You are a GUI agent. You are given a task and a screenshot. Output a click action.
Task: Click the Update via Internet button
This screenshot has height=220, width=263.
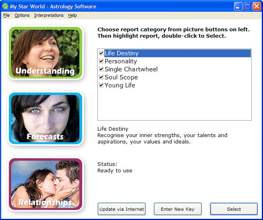[121, 209]
